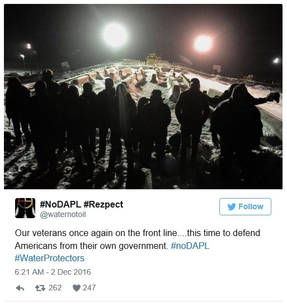Click the left bright floodlight in photo

pos(115,35)
